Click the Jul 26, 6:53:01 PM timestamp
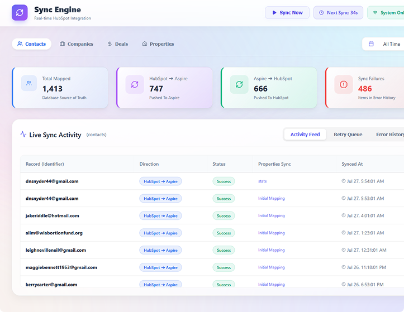 coord(365,285)
